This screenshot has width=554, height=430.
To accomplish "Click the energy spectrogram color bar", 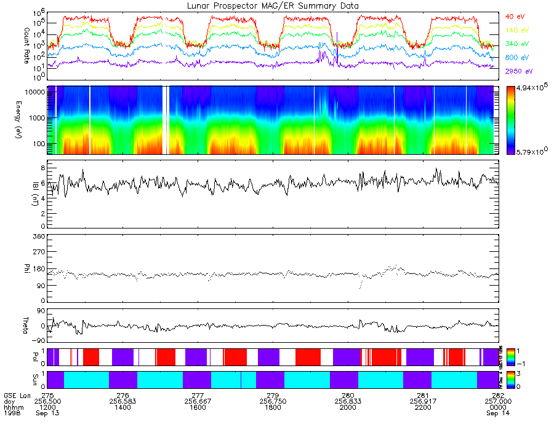I will 510,120.
